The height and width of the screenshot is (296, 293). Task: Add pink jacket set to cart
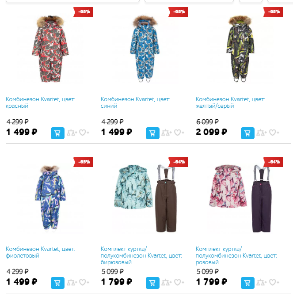[247, 283]
